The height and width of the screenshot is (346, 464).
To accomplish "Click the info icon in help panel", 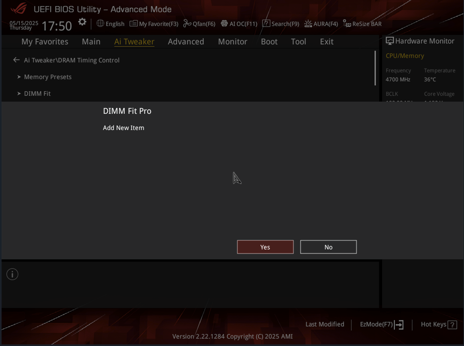I will click(x=12, y=274).
